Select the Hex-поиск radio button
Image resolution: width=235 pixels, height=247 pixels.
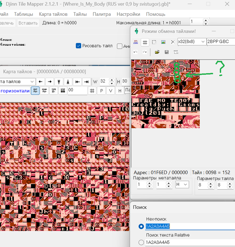coord(141,226)
